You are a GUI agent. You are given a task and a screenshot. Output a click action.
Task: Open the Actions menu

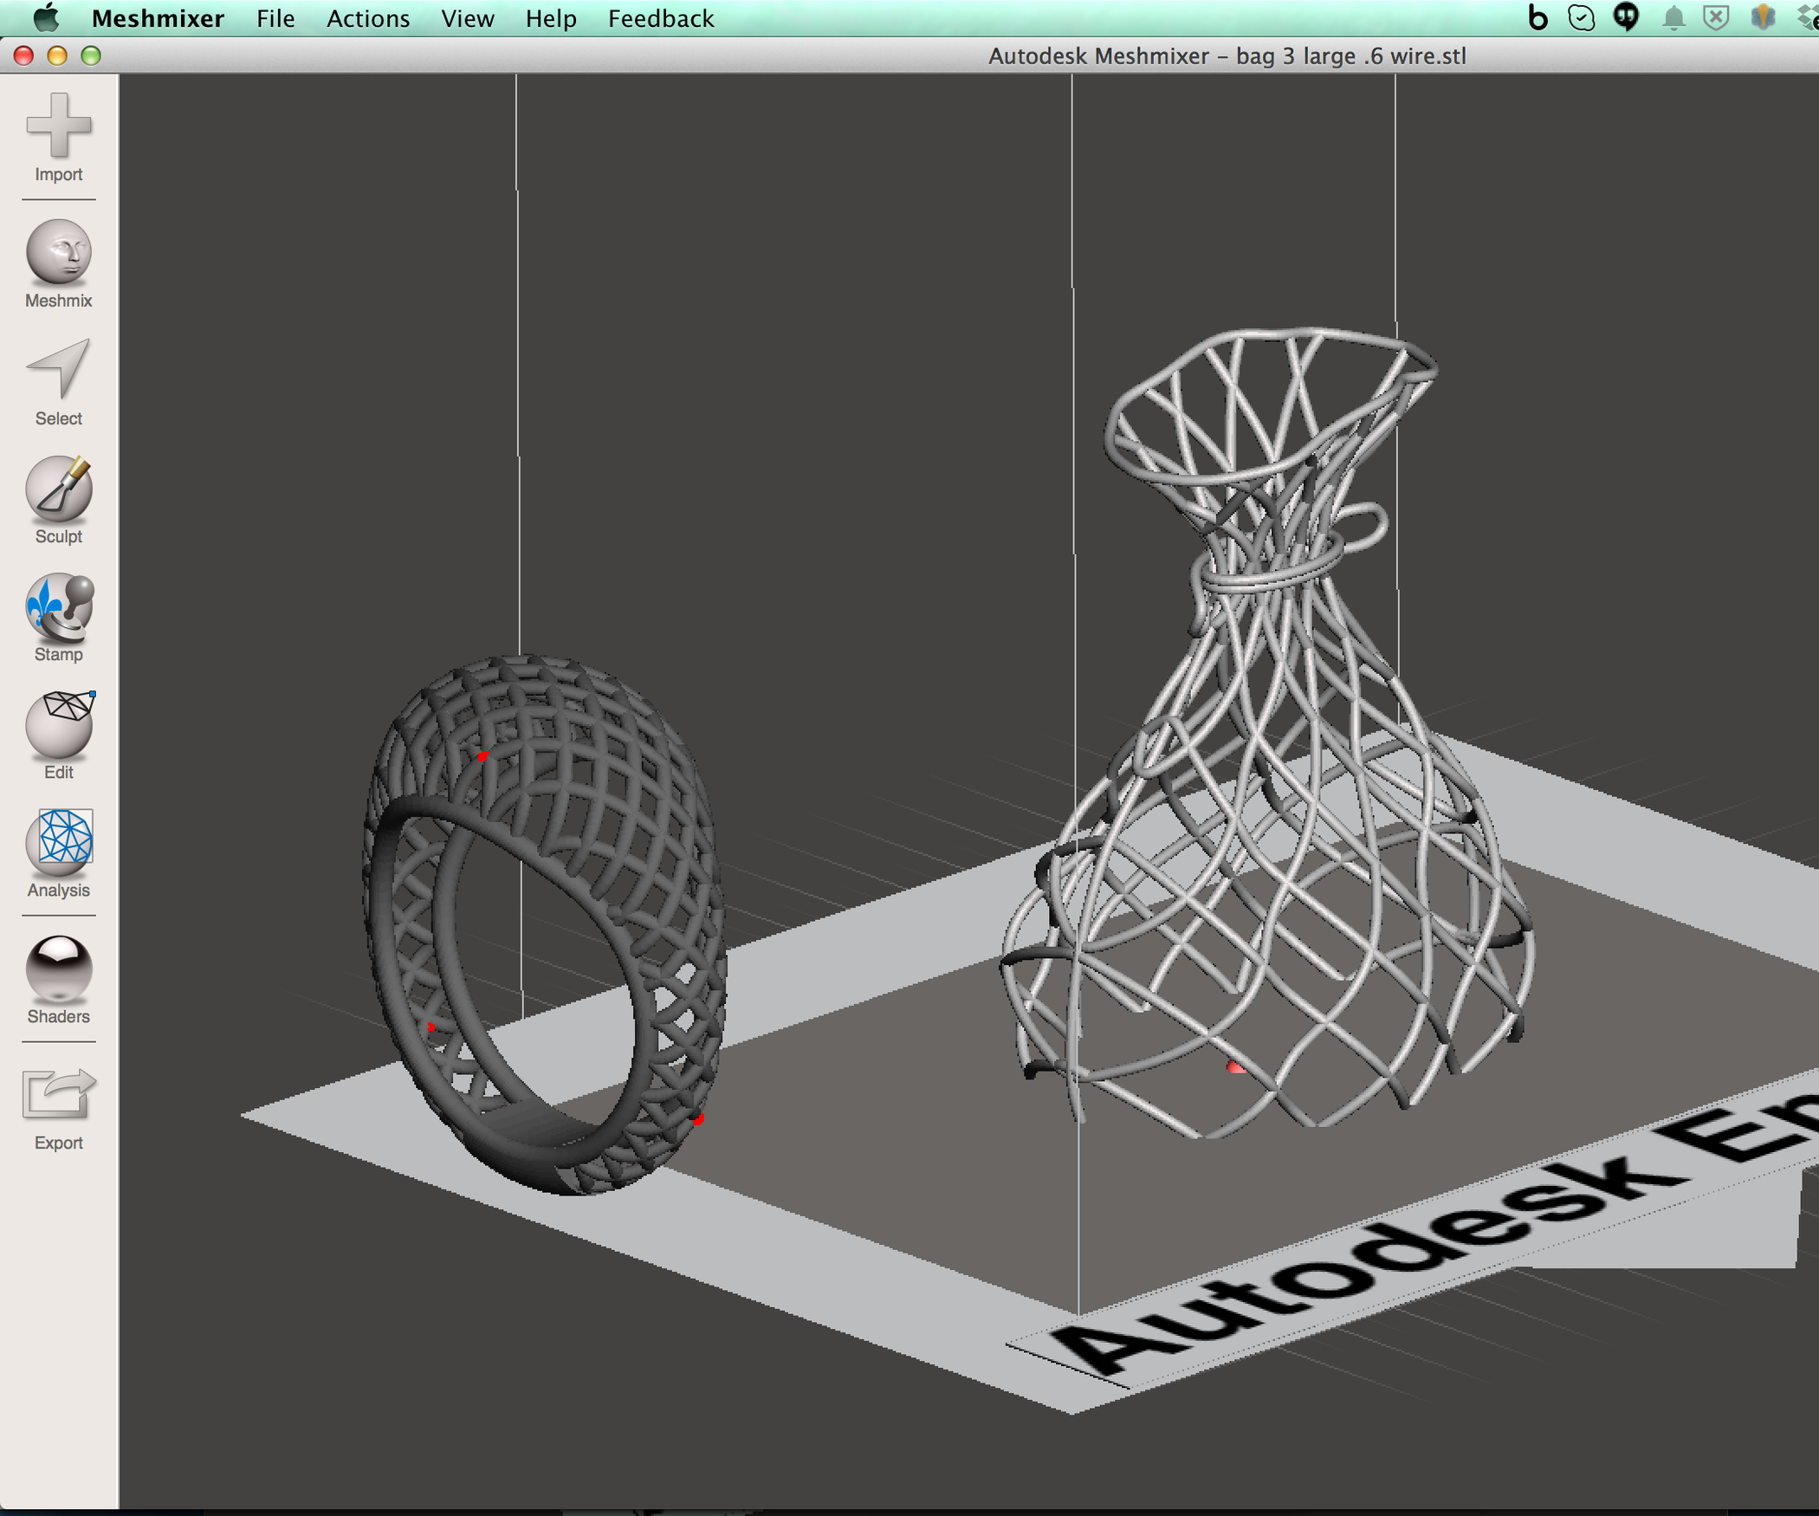click(367, 16)
